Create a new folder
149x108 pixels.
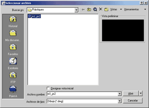coord(107,9)
